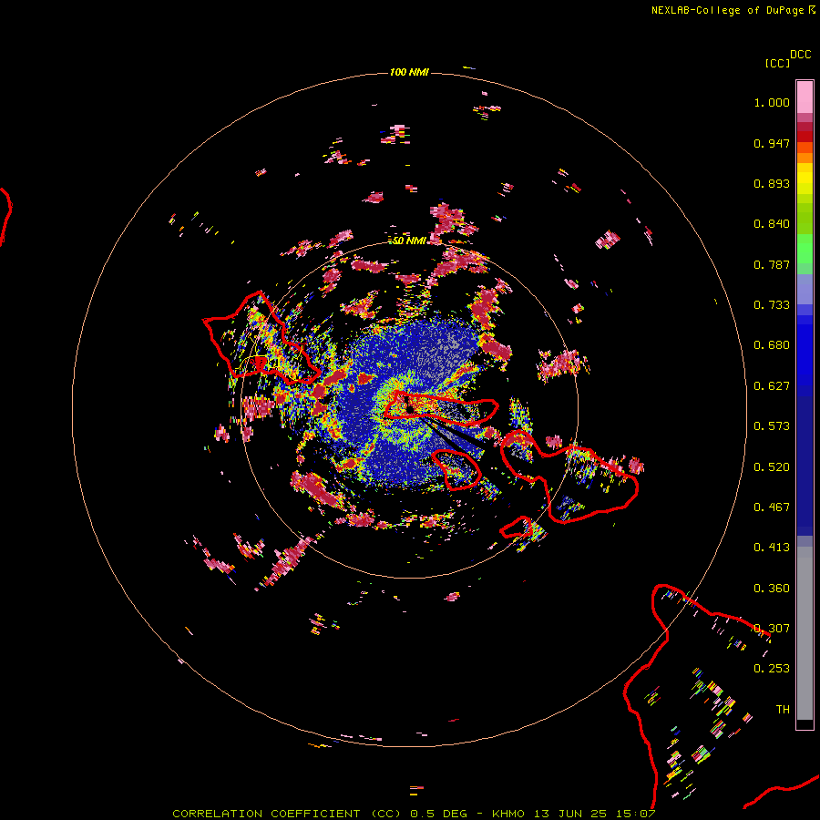The height and width of the screenshot is (820, 820).
Task: Click the TH threshold label
Action: click(x=783, y=710)
